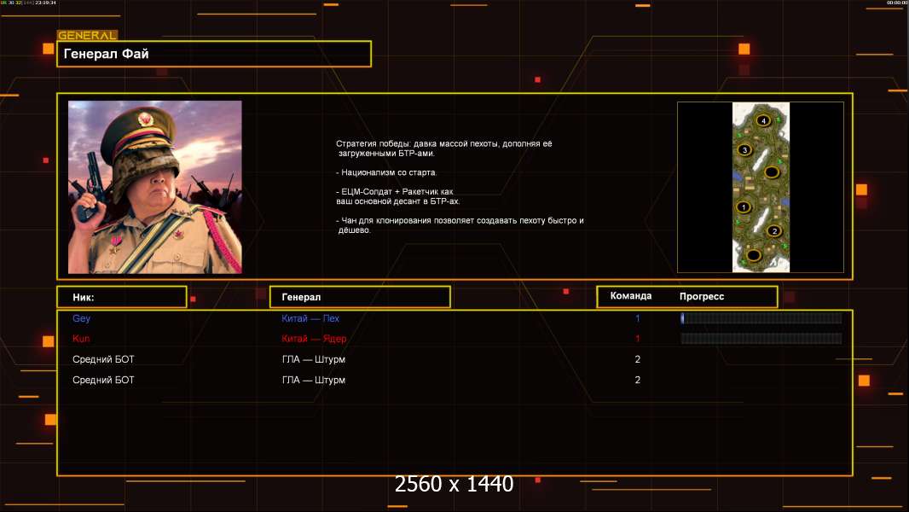
Task: Select player name "Kun"
Action: [80, 339]
